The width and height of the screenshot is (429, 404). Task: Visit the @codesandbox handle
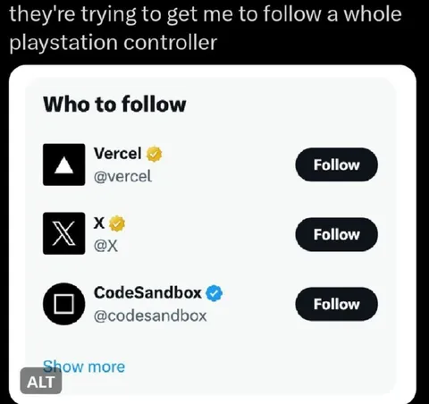[150, 316]
